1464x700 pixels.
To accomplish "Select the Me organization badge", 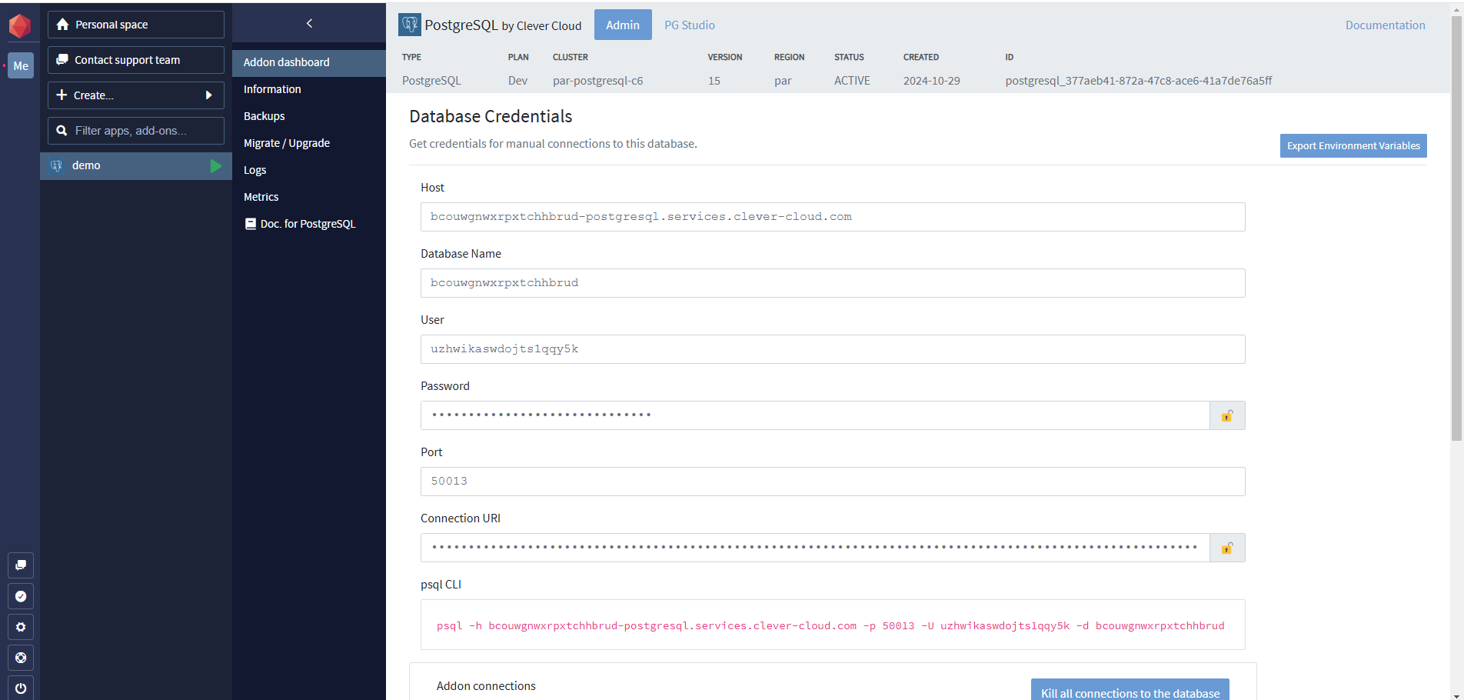I will [21, 65].
